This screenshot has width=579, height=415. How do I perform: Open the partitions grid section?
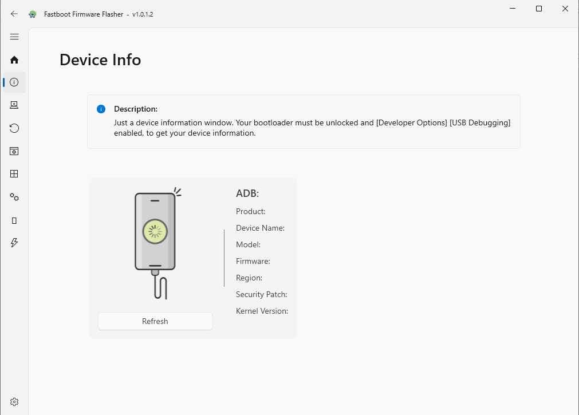[x=14, y=173]
